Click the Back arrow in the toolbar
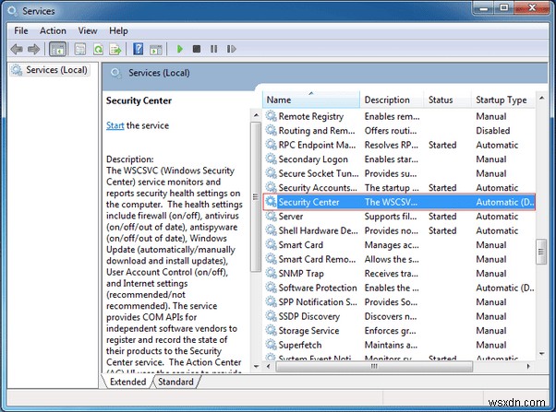The width and height of the screenshot is (556, 412). (x=16, y=49)
